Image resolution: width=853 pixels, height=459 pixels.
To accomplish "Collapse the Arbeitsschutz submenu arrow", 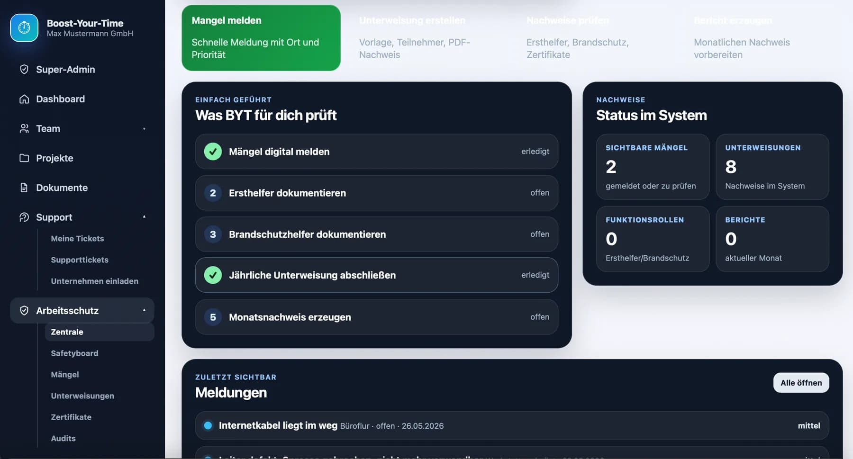I will (x=144, y=310).
